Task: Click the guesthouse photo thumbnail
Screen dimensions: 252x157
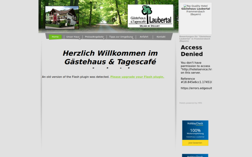Action: pyautogui.click(x=62, y=18)
